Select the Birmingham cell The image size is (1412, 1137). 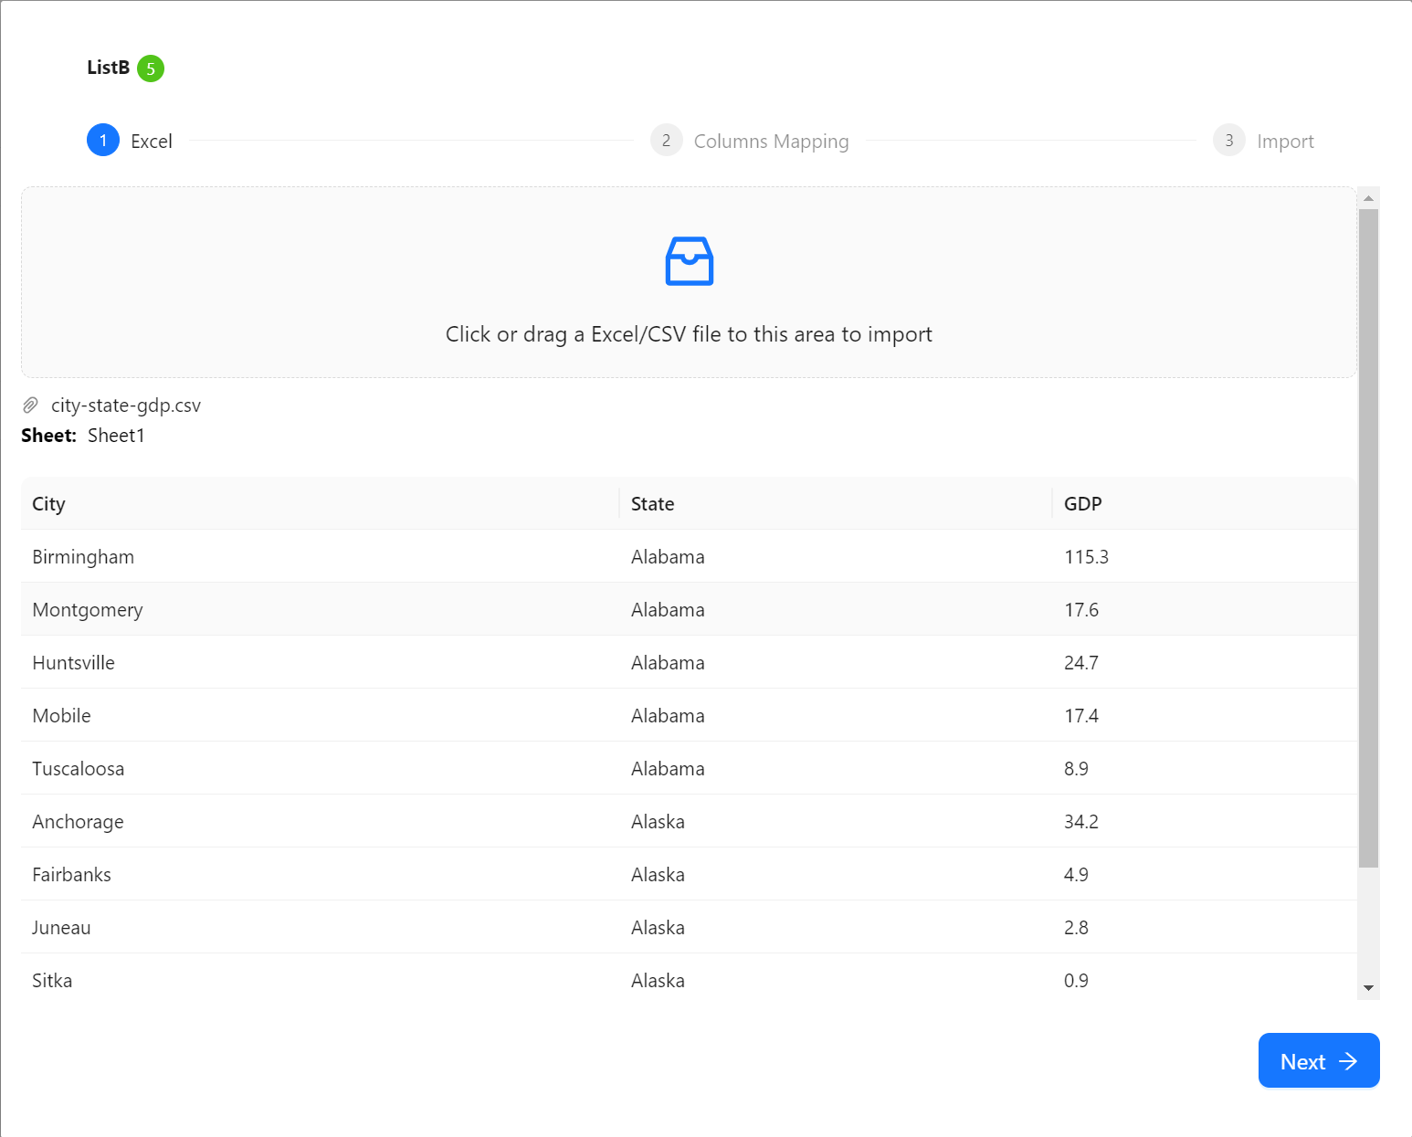click(321, 556)
